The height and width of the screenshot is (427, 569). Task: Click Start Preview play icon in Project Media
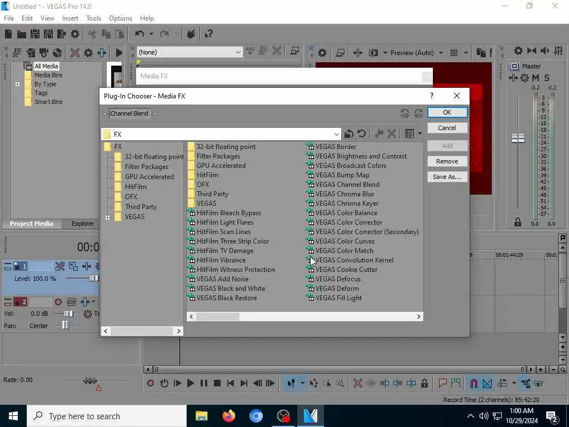(x=119, y=53)
